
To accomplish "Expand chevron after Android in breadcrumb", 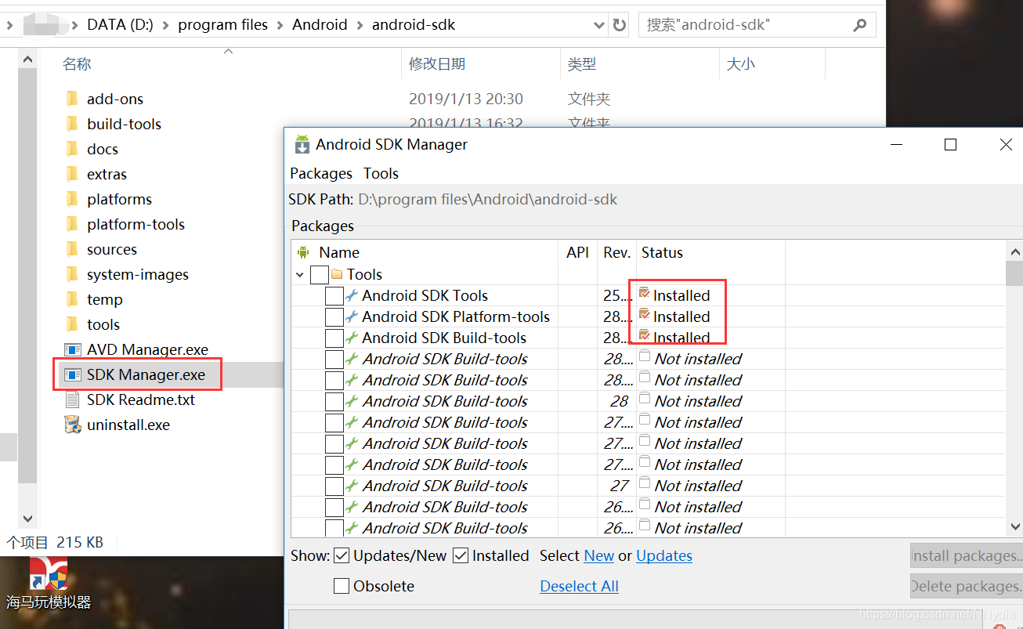I will click(360, 25).
